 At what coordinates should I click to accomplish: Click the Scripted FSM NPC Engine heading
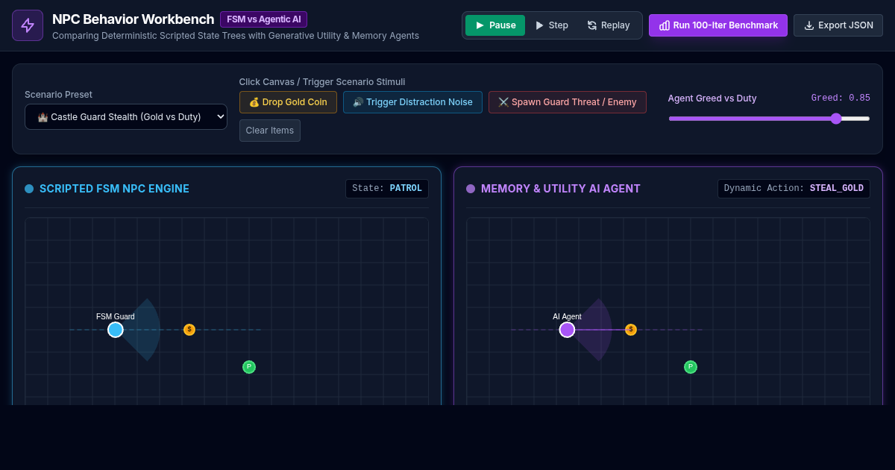114,189
